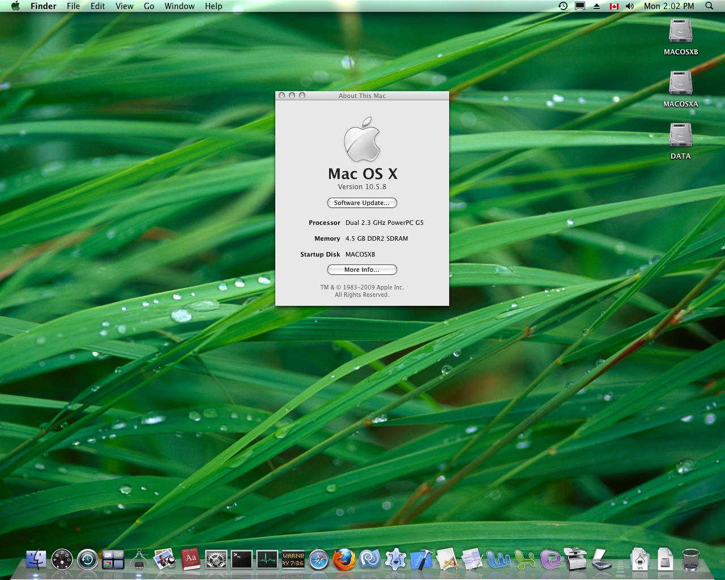Open the disk image document in dock

(x=665, y=560)
